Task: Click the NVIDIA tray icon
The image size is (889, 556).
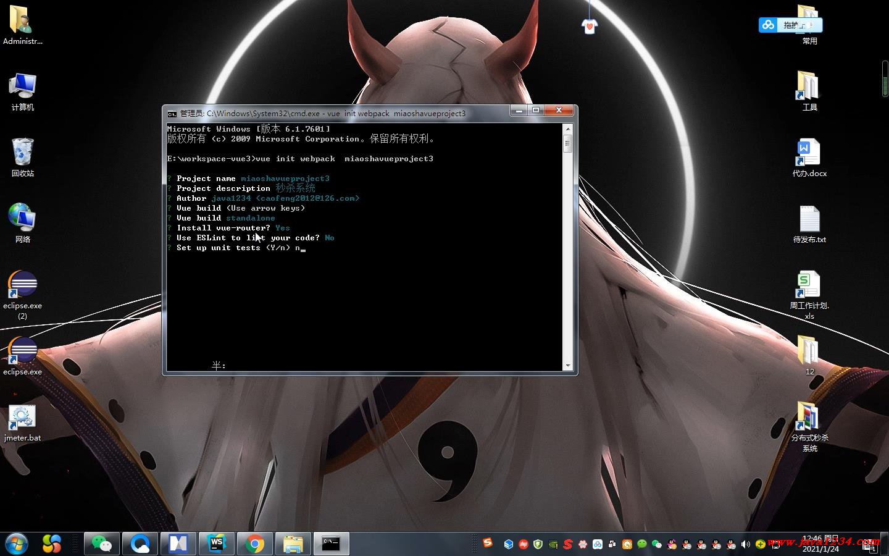Action: click(x=553, y=544)
